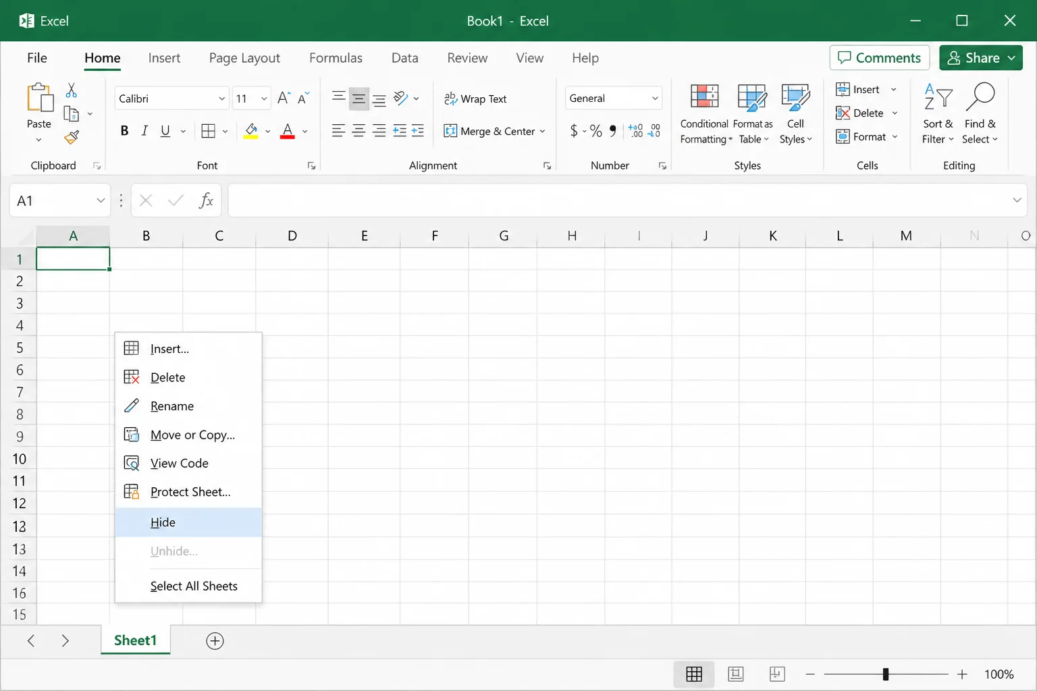Click Format in the Cells group
1037x691 pixels.
point(867,137)
